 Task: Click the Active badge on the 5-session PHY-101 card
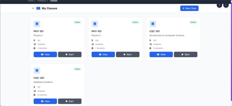pyautogui.click(x=77, y=22)
